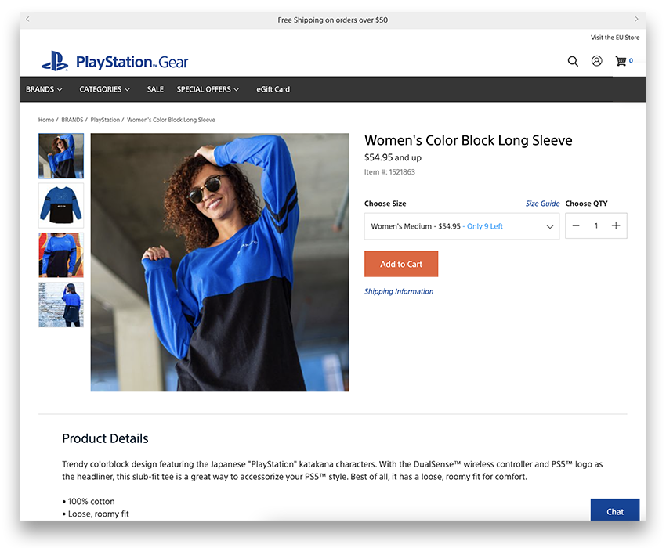Click the 'Item #: 1521863' text
666x548 pixels.
[x=389, y=172]
